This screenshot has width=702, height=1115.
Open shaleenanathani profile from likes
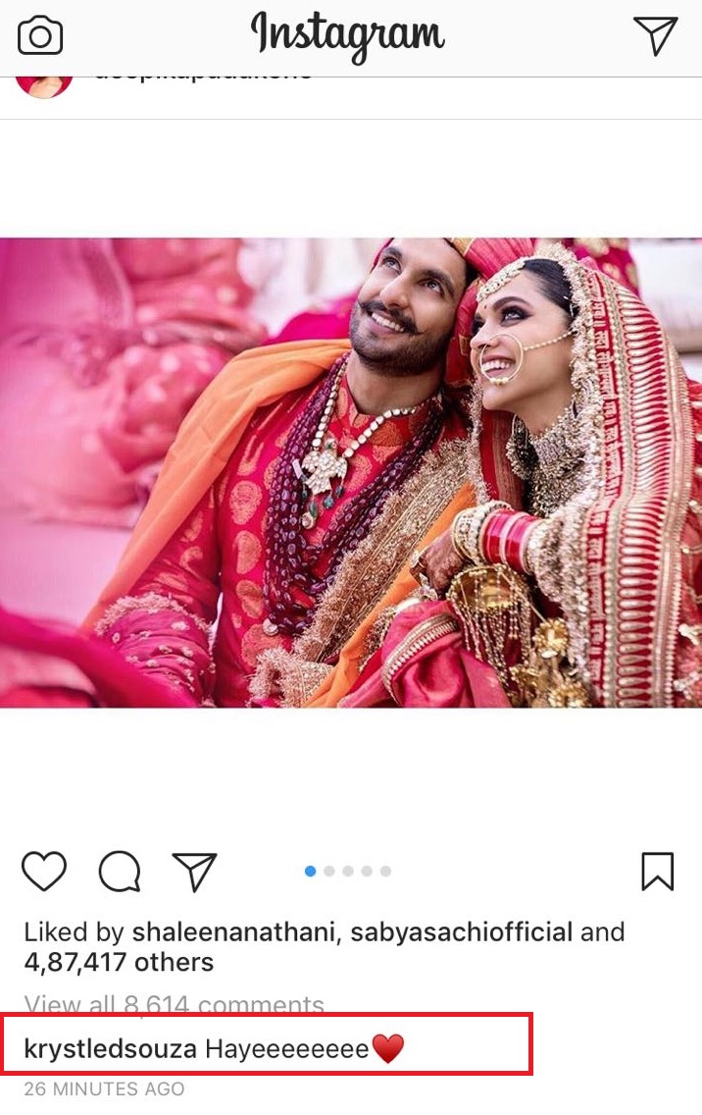(x=233, y=932)
